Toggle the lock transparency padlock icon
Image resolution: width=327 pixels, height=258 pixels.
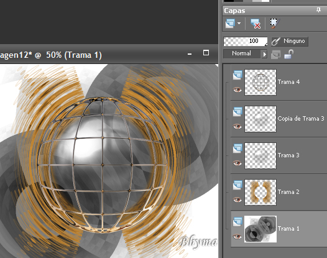tap(289, 54)
